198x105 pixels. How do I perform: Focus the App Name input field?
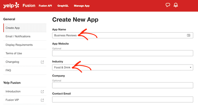coord(123,35)
